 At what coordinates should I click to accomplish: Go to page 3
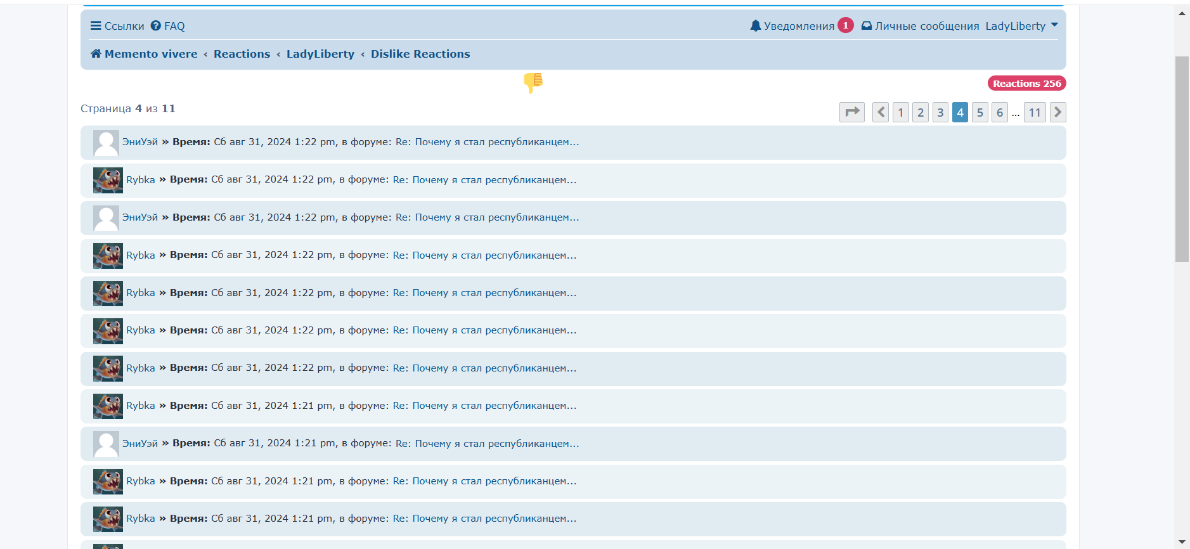(x=940, y=112)
